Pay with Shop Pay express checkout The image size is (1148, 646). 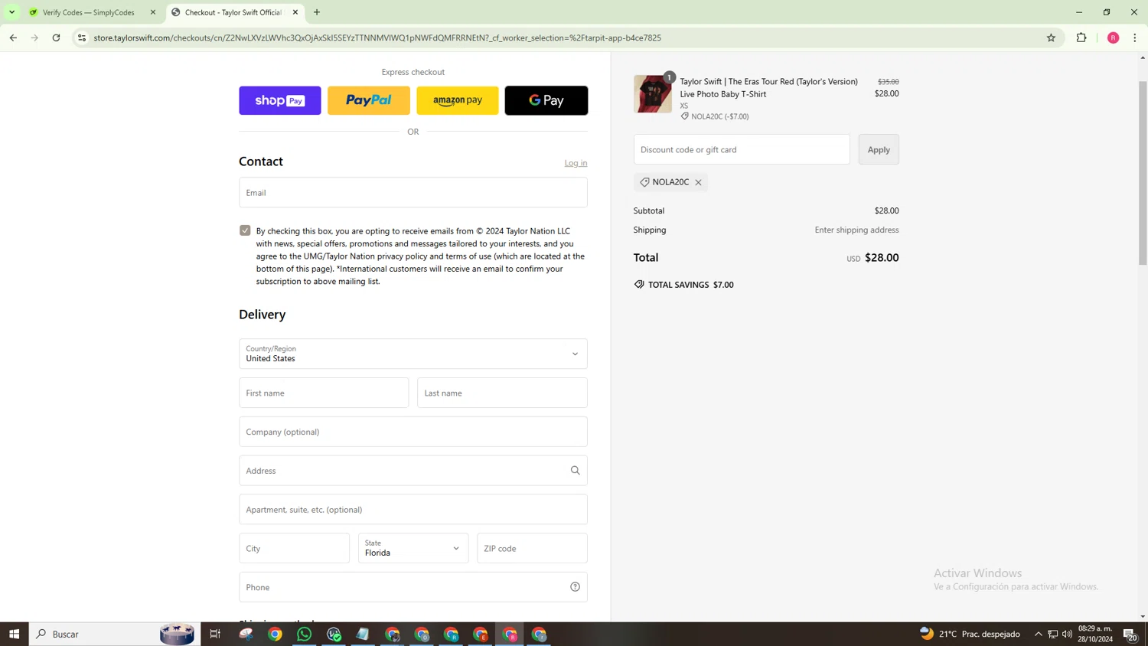[279, 100]
